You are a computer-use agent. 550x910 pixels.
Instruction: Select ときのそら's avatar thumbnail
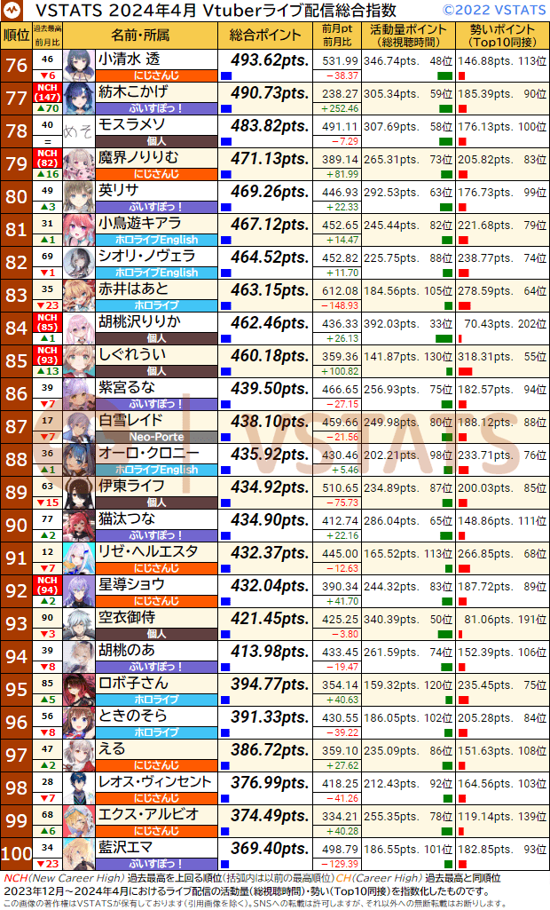pos(79,723)
